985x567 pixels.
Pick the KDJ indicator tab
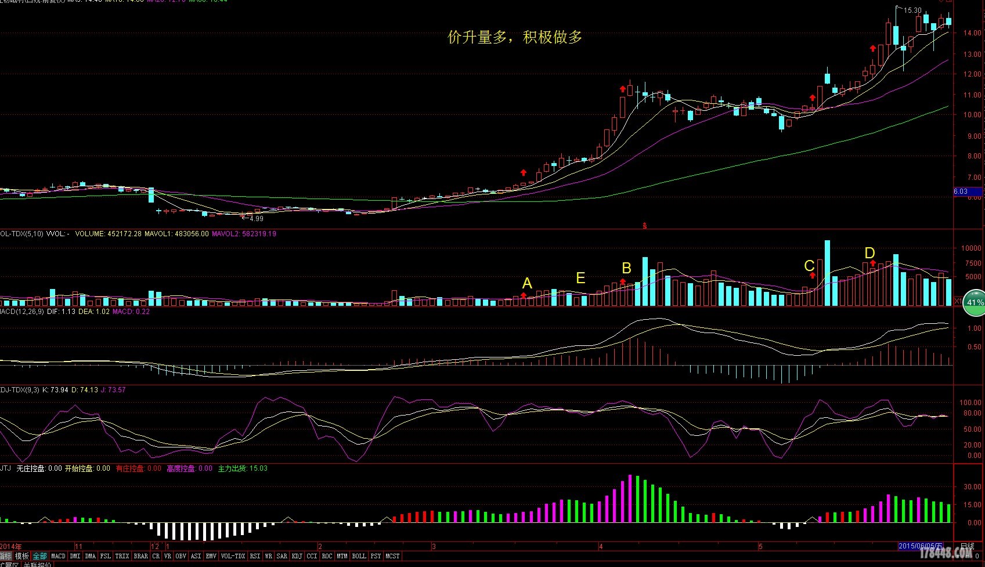(x=297, y=556)
